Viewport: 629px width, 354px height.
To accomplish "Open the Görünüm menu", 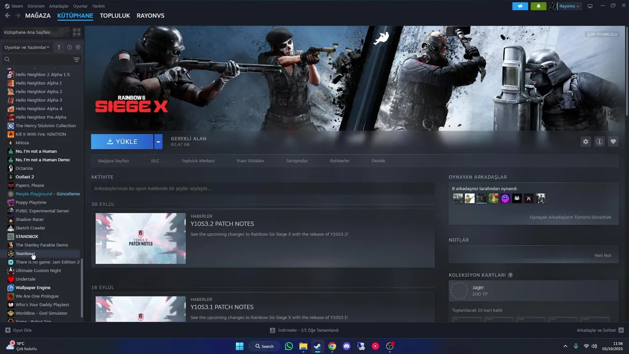I will pos(36,6).
